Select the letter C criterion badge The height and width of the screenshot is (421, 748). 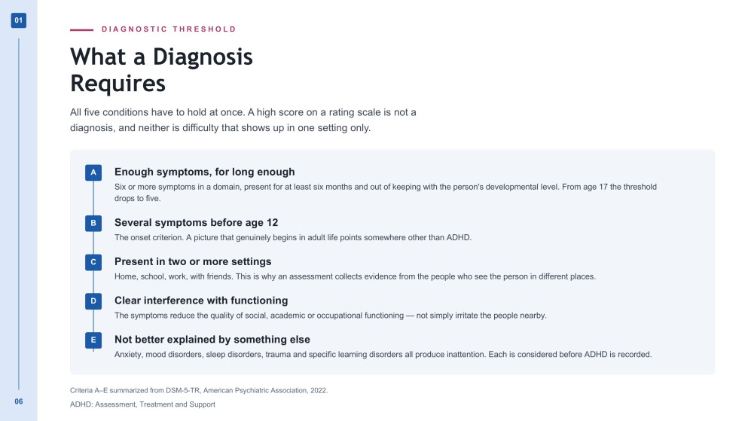click(x=93, y=262)
